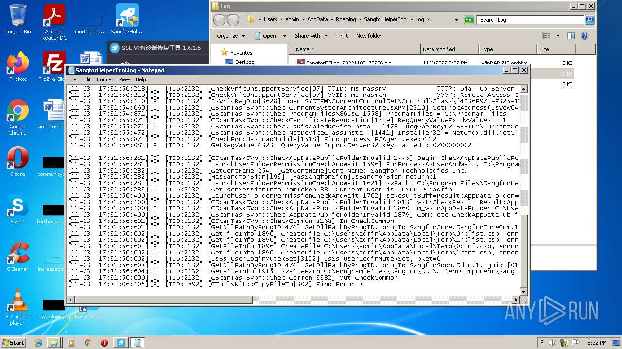The width and height of the screenshot is (622, 349).
Task: Open SangforHelperTool desktop shortcut
Action: (x=127, y=19)
